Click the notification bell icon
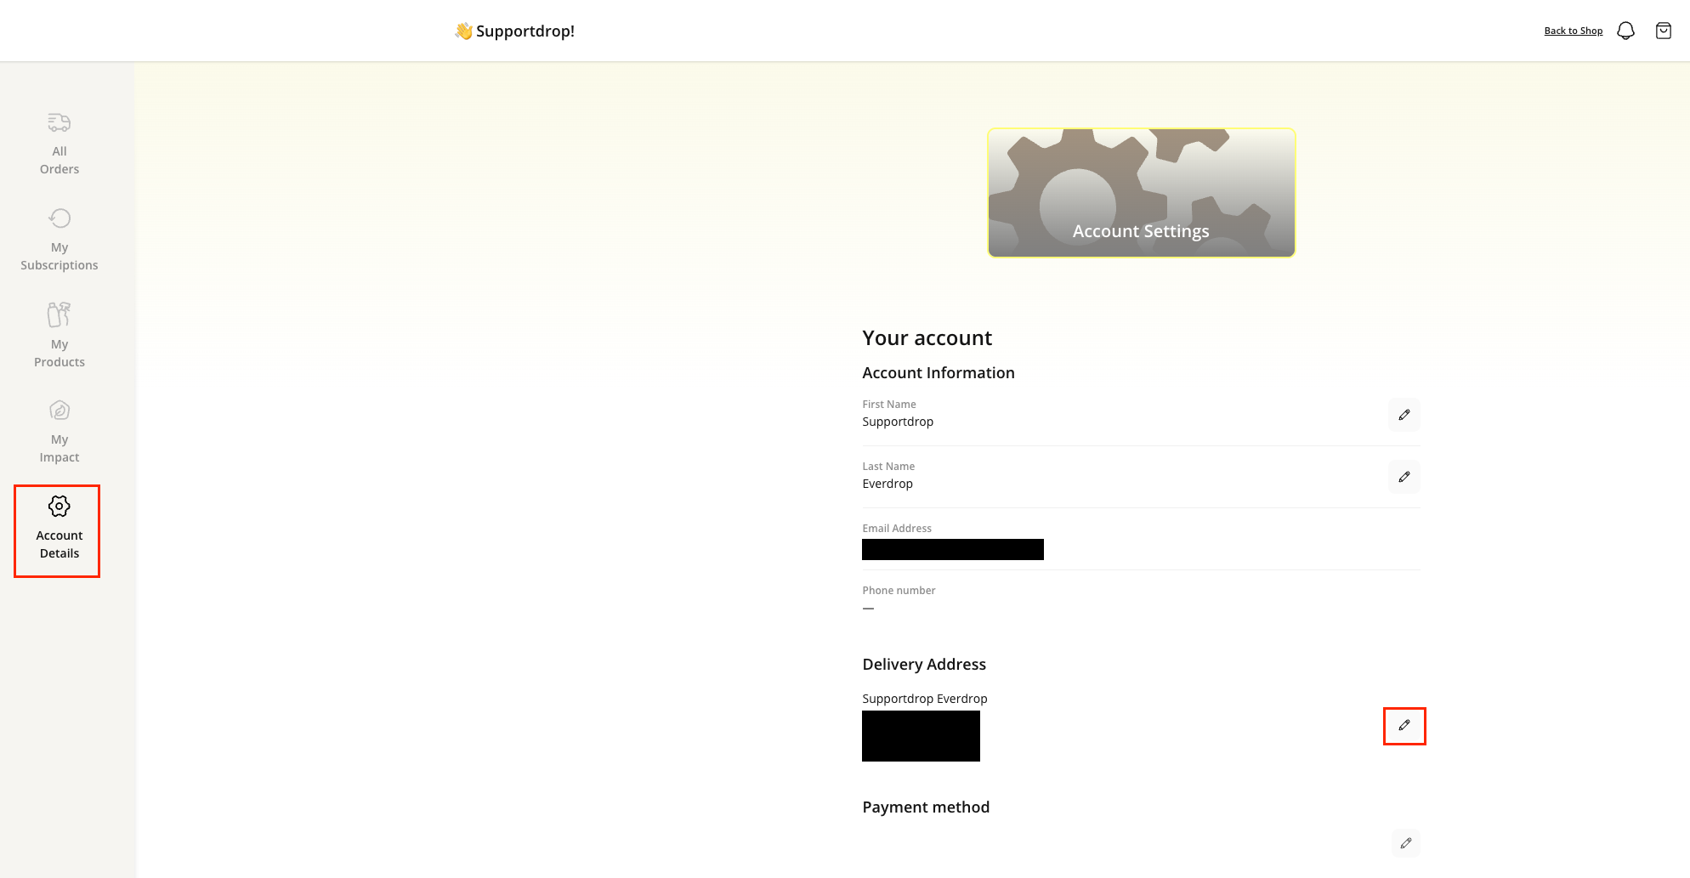The width and height of the screenshot is (1690, 878). pyautogui.click(x=1625, y=31)
